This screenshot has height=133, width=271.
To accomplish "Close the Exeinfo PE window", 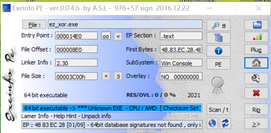I will (x=258, y=8).
